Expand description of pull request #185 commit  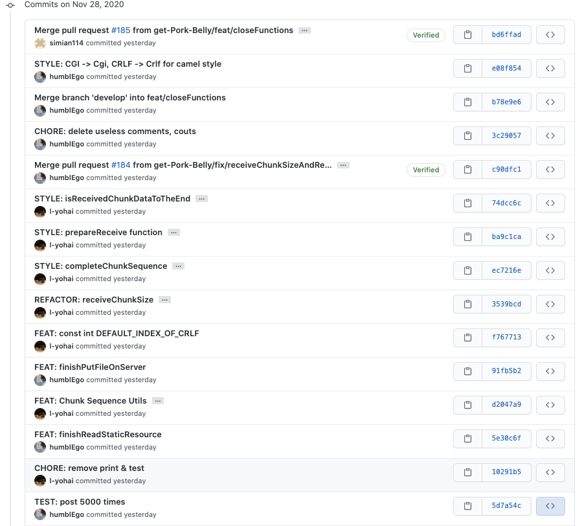[305, 30]
